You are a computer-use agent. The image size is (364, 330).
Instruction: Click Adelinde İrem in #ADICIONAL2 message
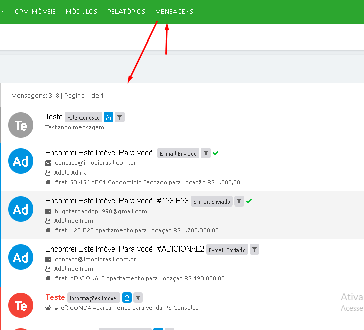tap(73, 269)
